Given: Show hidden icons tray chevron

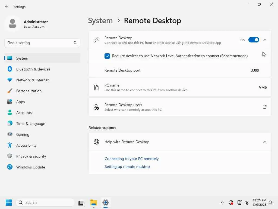Looking at the screenshot, I should [222, 202].
